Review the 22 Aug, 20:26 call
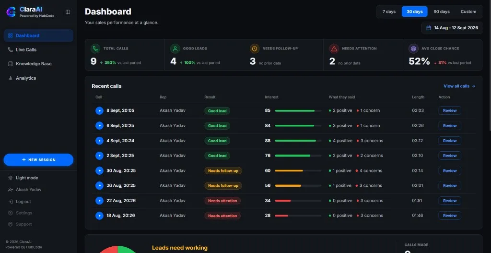This screenshot has height=253, width=491. coord(450,201)
